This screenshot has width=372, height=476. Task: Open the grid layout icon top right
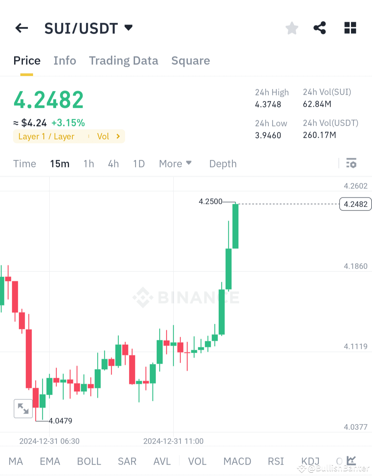coord(350,28)
